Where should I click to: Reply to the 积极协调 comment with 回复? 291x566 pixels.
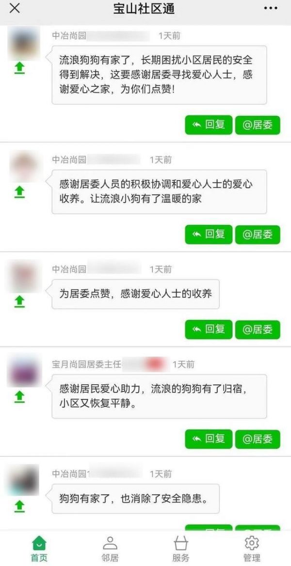coord(209,235)
